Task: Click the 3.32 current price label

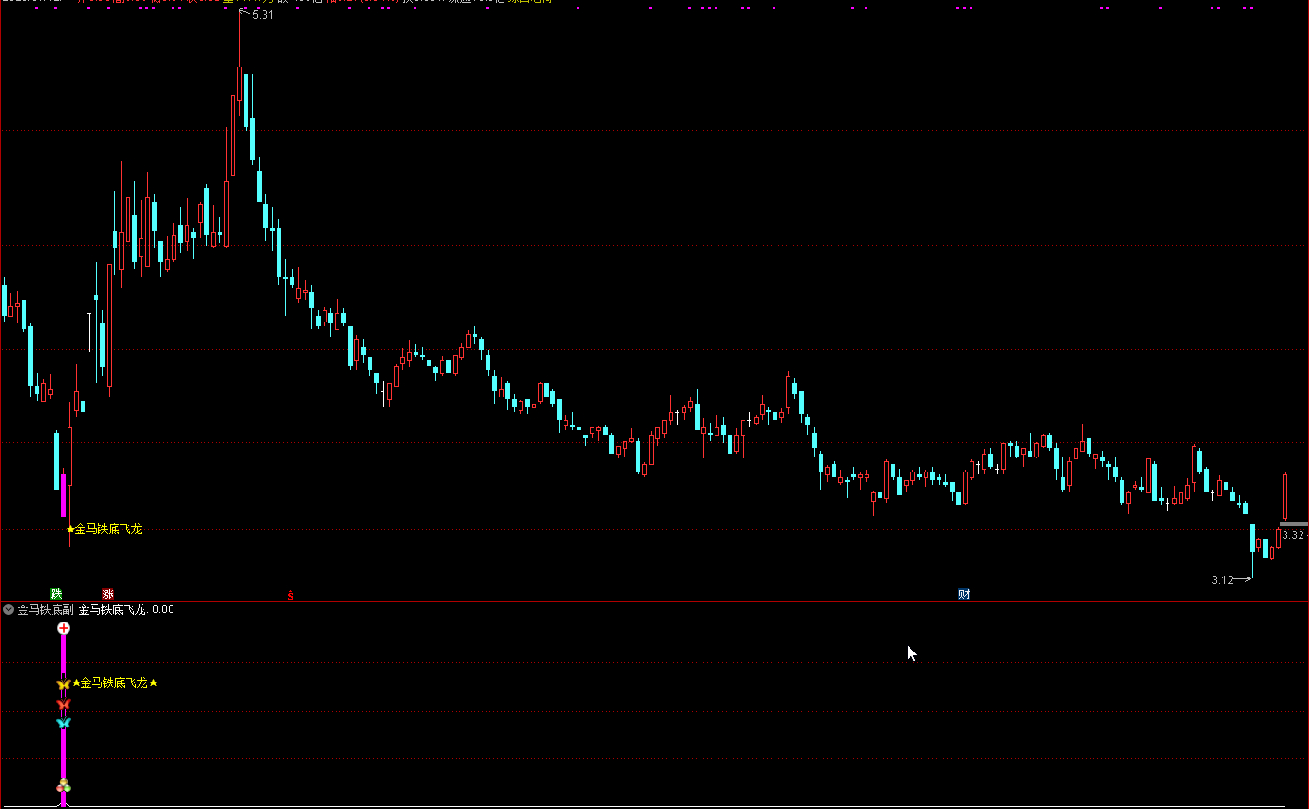Action: pos(1293,535)
